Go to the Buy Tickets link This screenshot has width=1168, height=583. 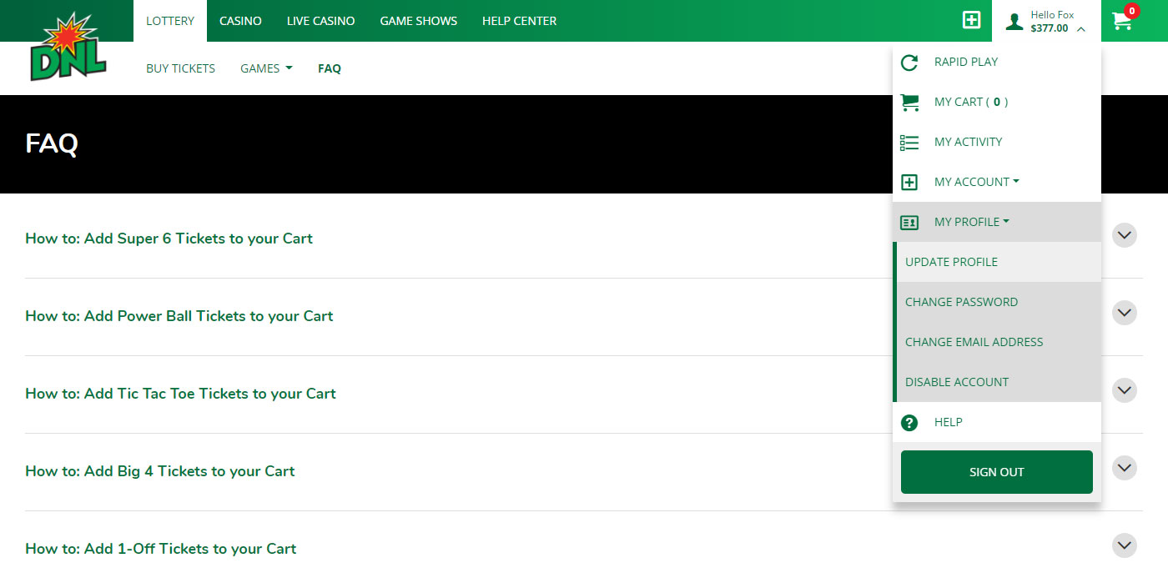point(180,68)
